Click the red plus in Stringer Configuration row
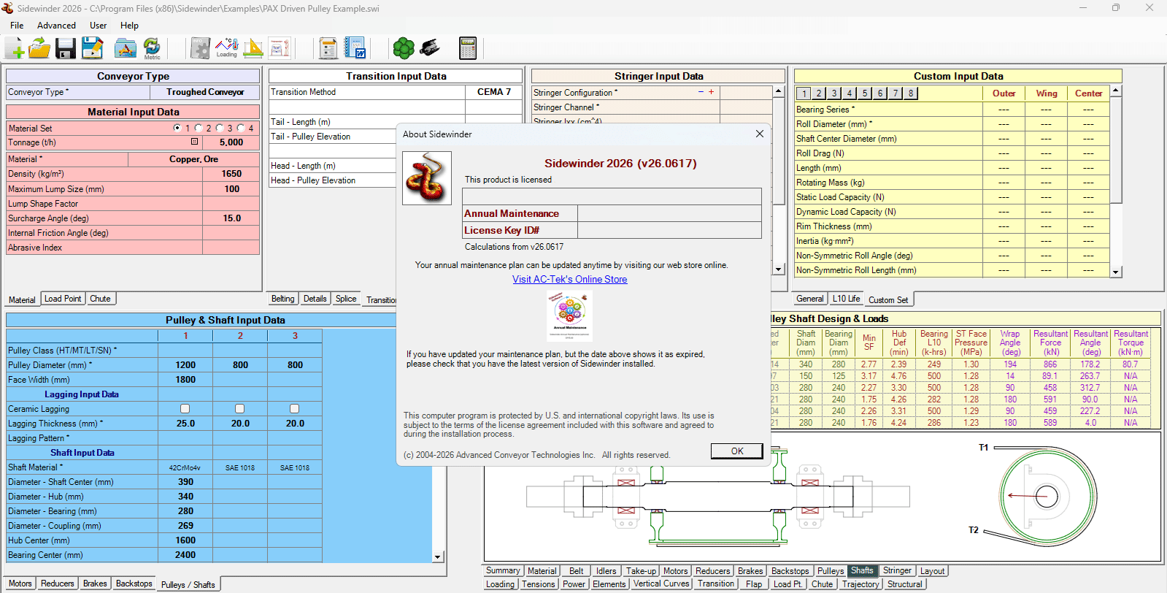Viewport: 1167px width, 593px height. click(711, 92)
